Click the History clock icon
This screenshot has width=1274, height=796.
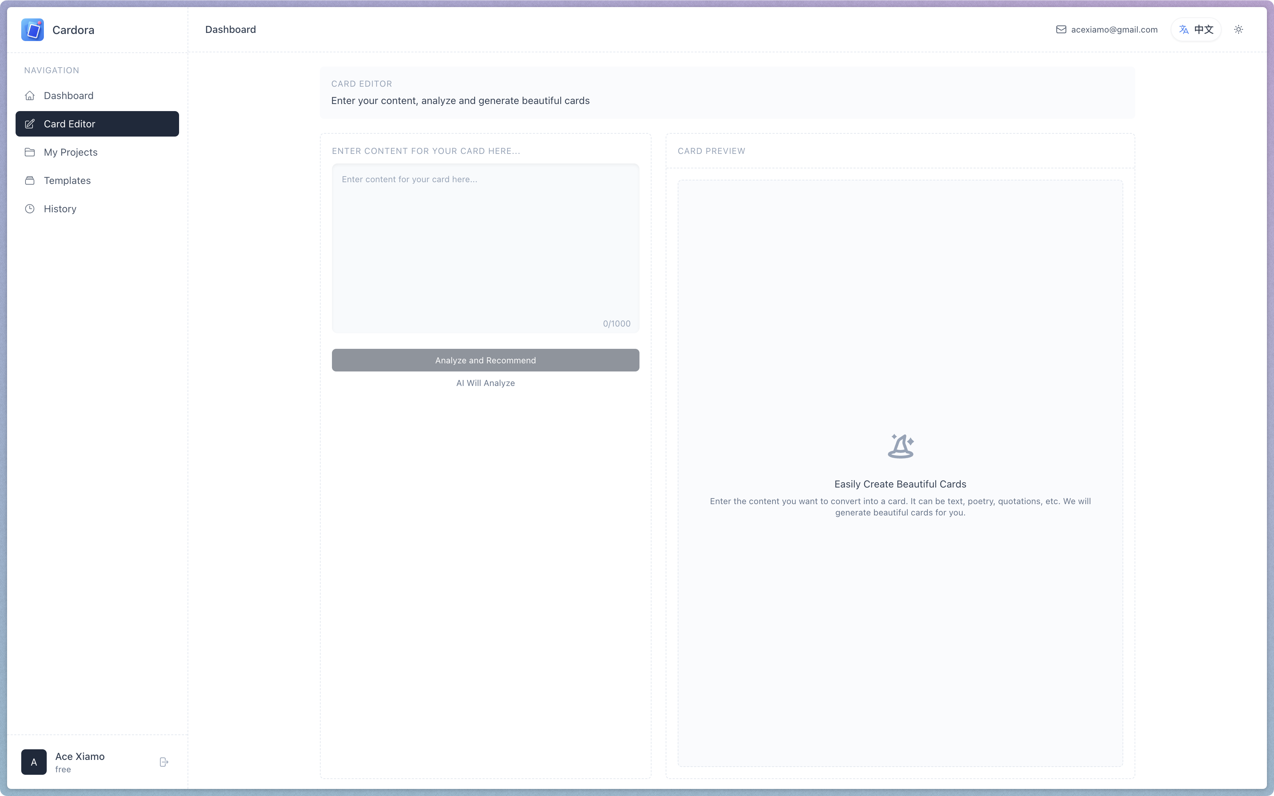click(x=30, y=209)
